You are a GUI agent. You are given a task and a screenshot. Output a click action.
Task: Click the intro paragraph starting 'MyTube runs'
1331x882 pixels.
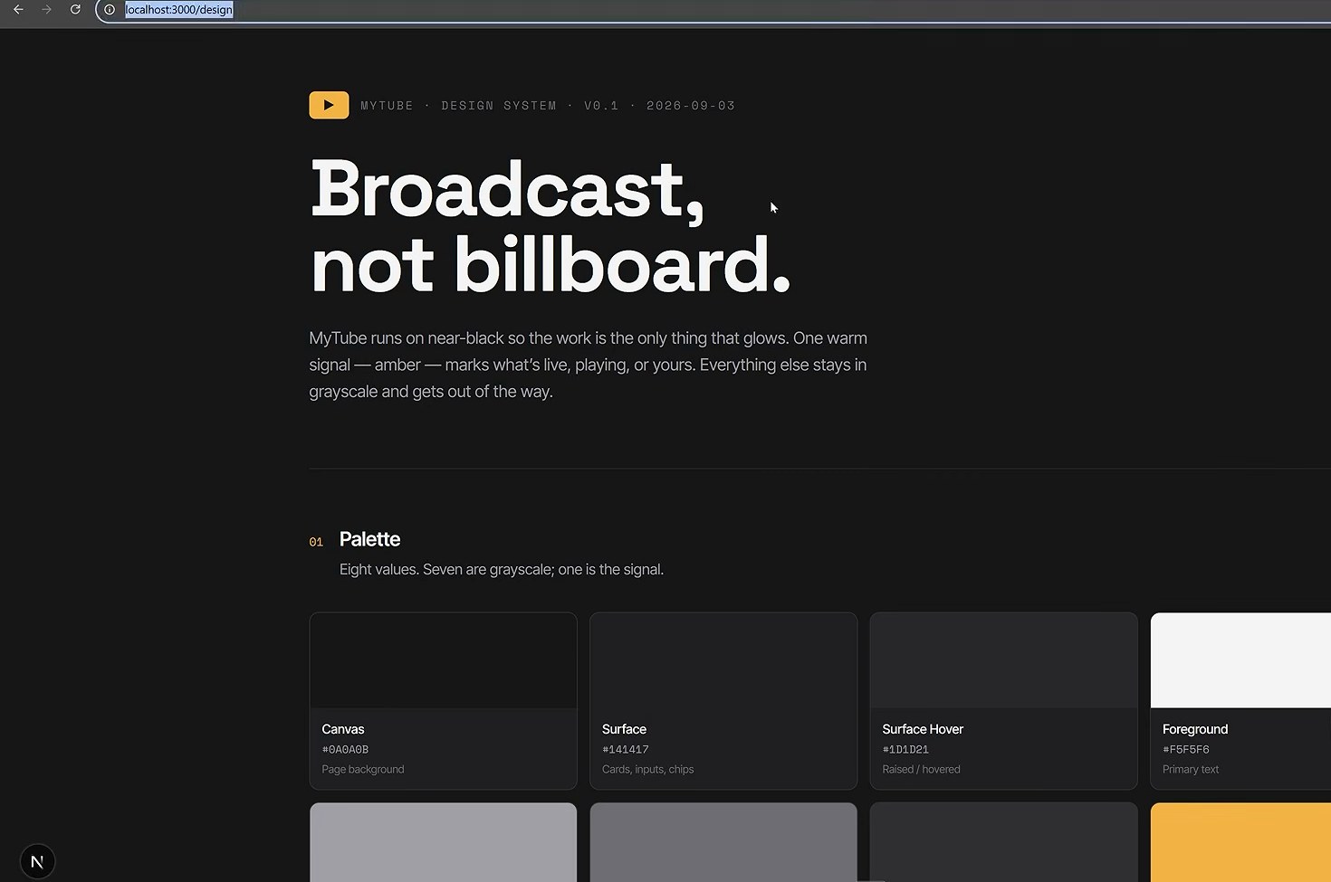(x=589, y=365)
